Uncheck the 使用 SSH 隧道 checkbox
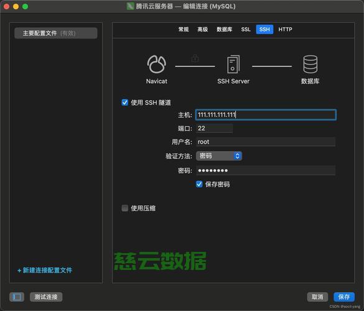Viewport: 364px width, 311px height. [x=124, y=103]
